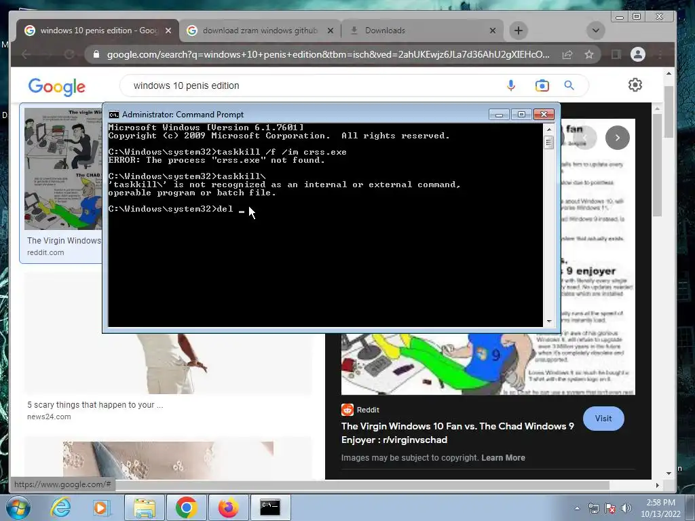695x521 pixels.
Task: Open Action Center flag icon
Action: click(x=610, y=508)
